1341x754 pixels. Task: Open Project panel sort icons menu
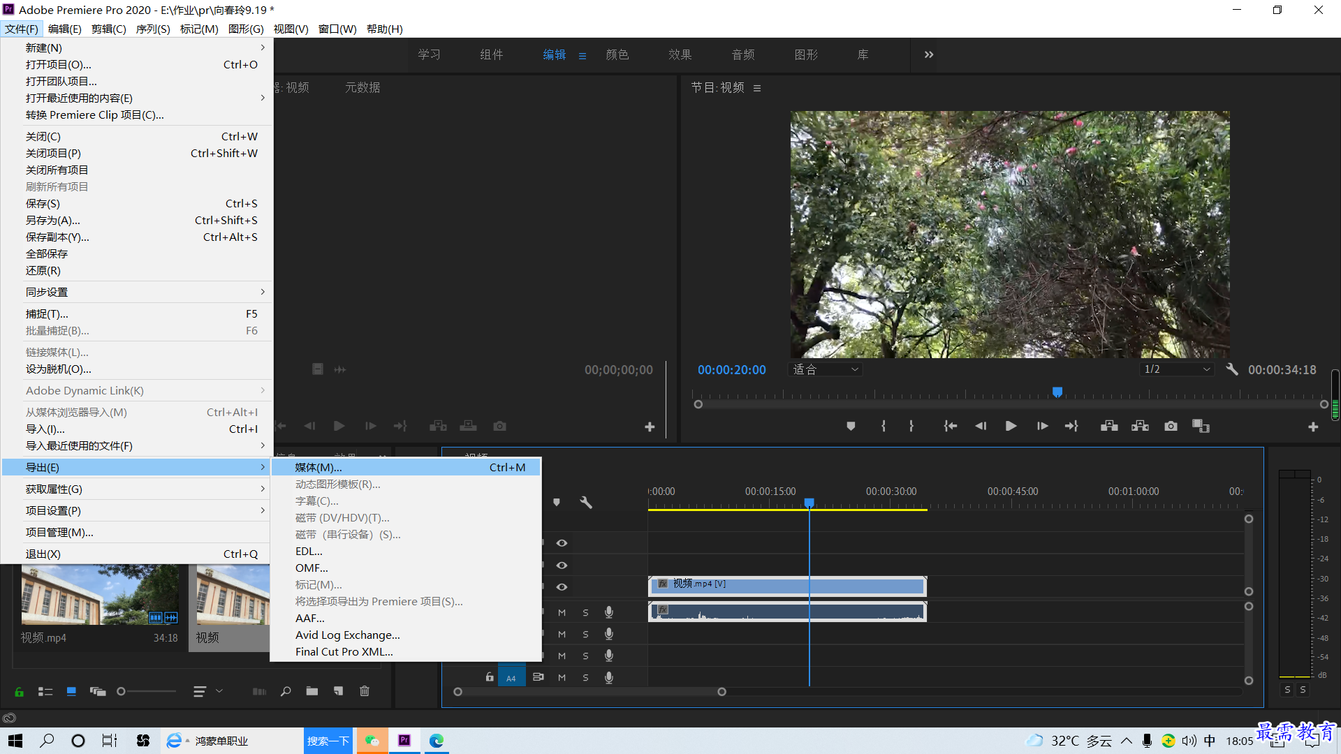point(207,691)
